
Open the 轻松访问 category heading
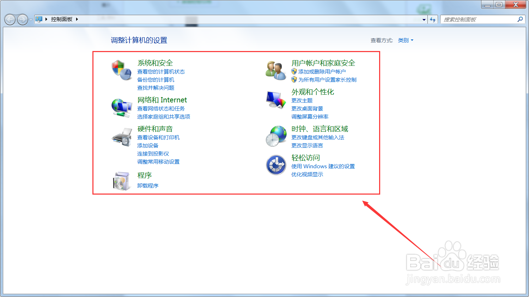click(x=306, y=158)
